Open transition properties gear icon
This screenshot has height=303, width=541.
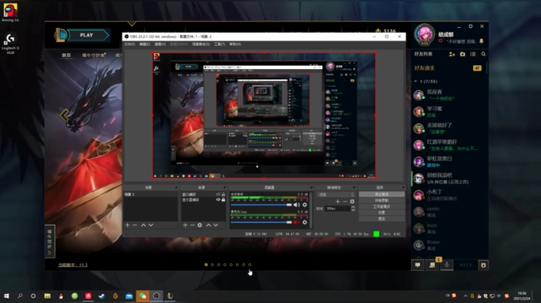click(352, 202)
